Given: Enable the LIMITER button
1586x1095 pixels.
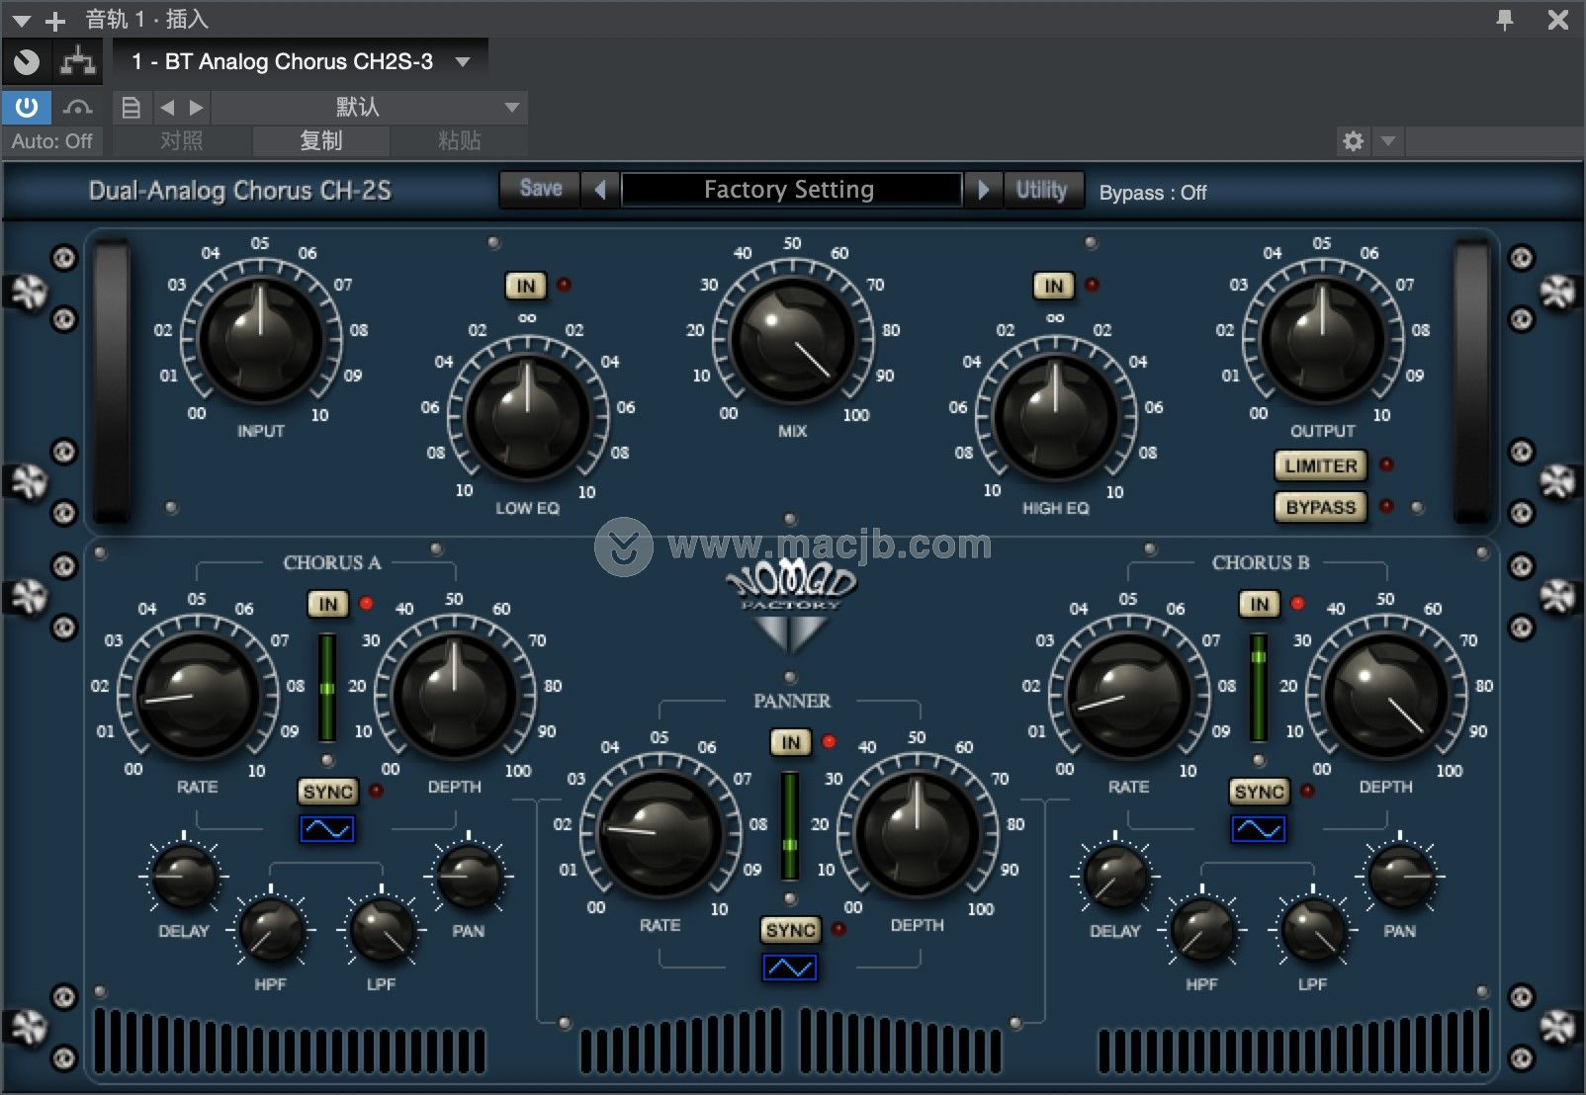Looking at the screenshot, I should pyautogui.click(x=1321, y=465).
